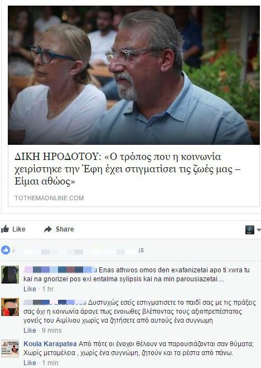Click the thumbs-up Like icon below the article
The image size is (261, 368).
(x=5, y=229)
